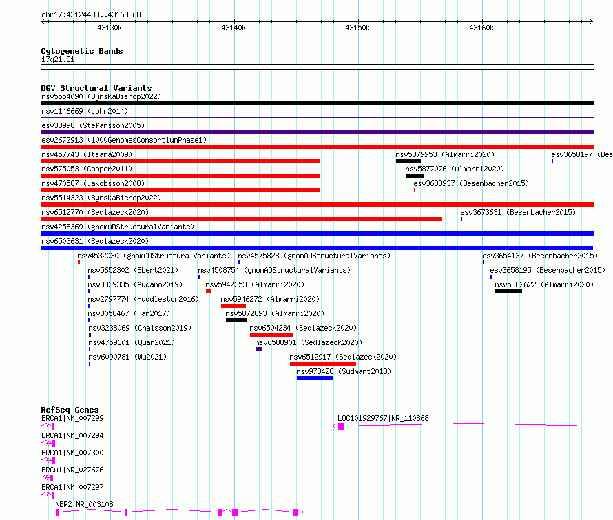Select nsv6503631 (Sedlazeck2020) variant label
613x520 pixels.
coord(95,241)
